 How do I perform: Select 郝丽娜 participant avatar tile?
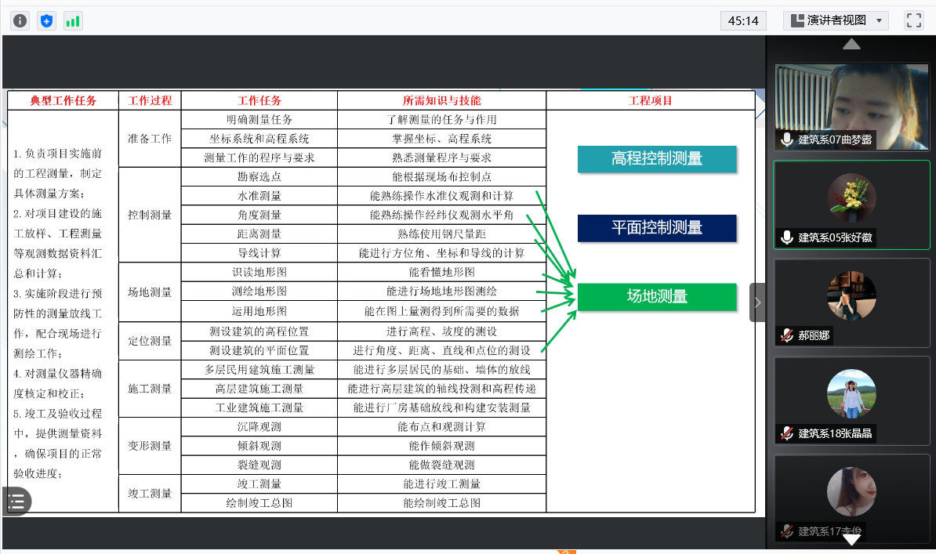(x=851, y=295)
